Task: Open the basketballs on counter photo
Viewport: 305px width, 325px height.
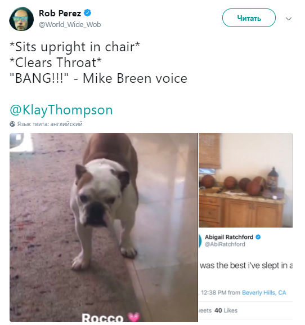Action: coord(245,180)
